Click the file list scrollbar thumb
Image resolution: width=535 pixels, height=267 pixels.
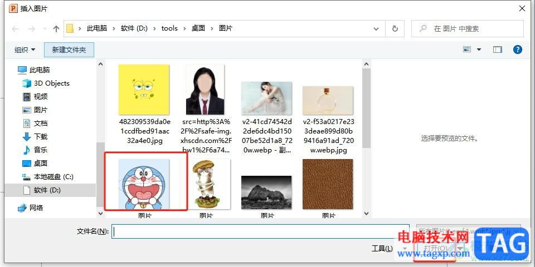(366, 108)
